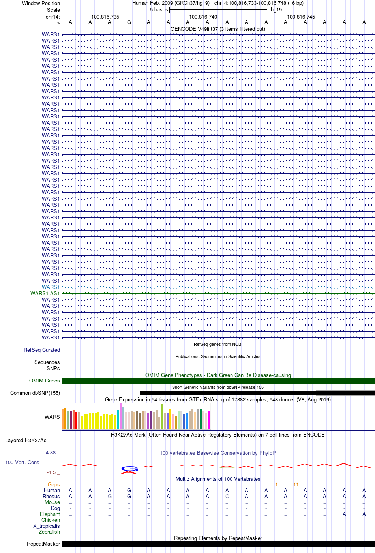Click the H3K27Ac Mark track title
375x553 pixels.
tap(218, 435)
